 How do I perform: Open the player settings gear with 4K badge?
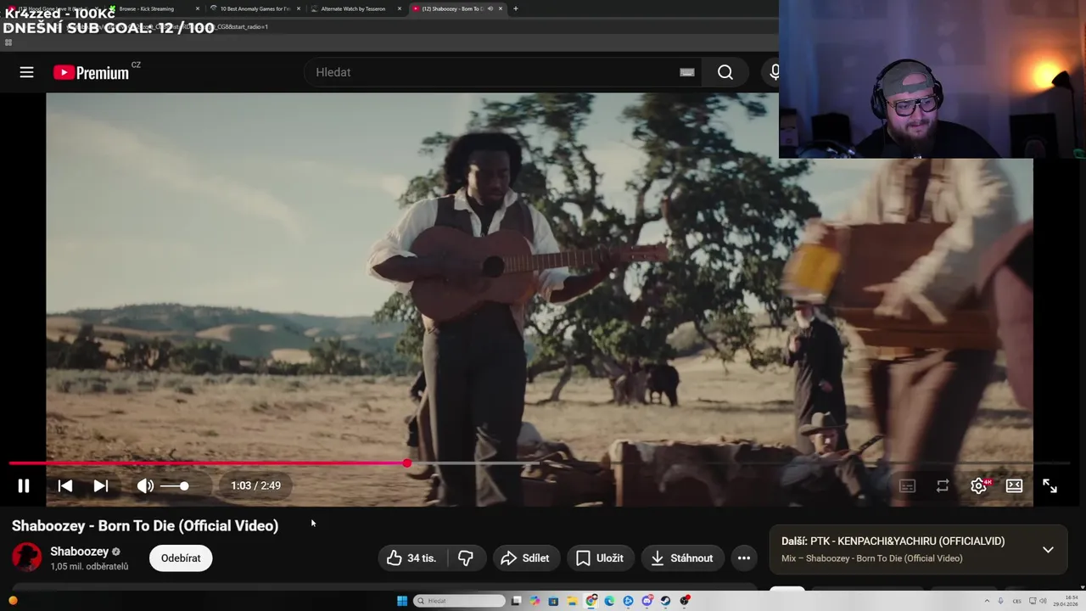[979, 485]
